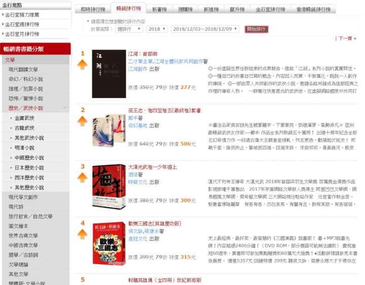The width and height of the screenshot is (365, 285).
Task: Select 文學總論 category
Action: [18, 265]
